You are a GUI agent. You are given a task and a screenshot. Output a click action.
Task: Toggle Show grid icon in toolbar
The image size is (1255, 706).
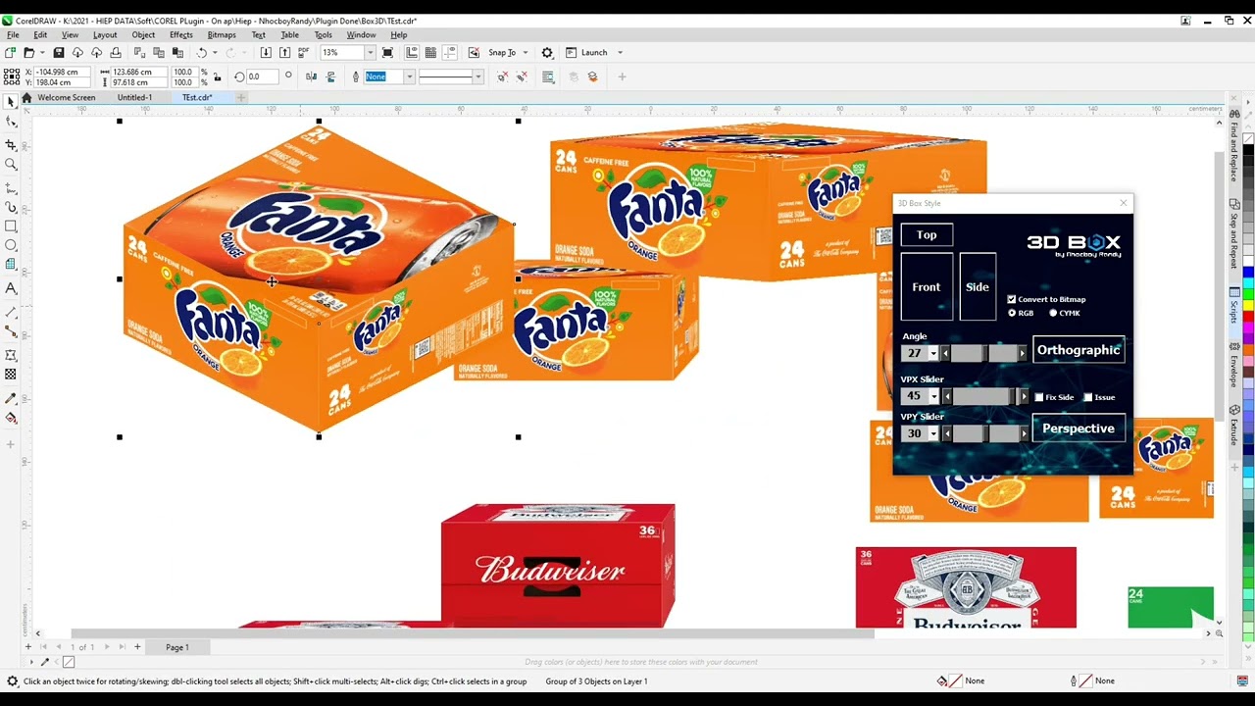[x=430, y=53]
